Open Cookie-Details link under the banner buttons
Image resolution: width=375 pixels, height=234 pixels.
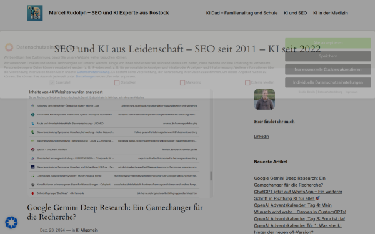coord(307,92)
